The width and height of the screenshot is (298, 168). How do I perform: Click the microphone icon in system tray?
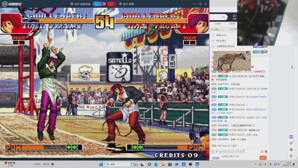click(265, 164)
